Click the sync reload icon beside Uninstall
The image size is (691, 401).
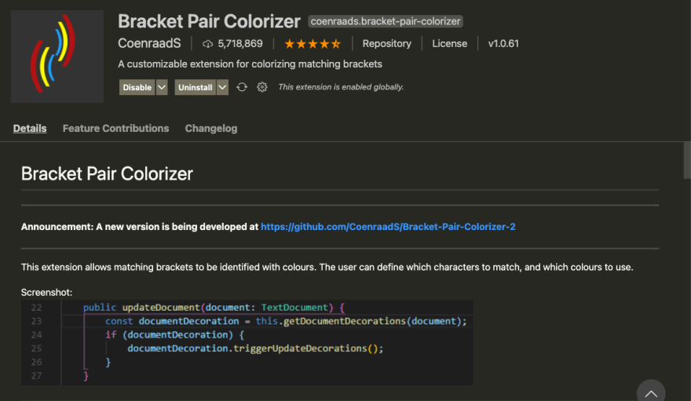tap(242, 87)
